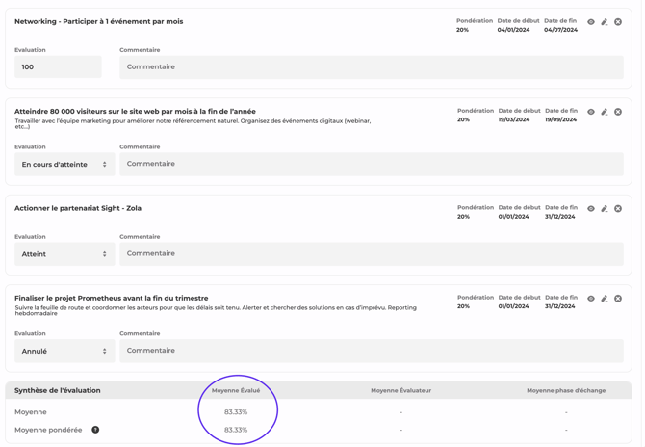Edit the 80 000 visiteurs objective

[x=605, y=112]
